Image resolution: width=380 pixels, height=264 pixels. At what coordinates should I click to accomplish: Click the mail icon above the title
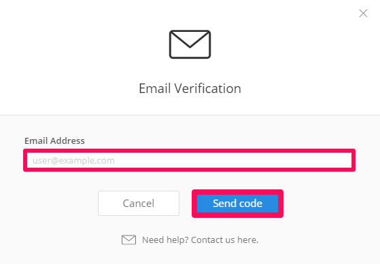[190, 44]
